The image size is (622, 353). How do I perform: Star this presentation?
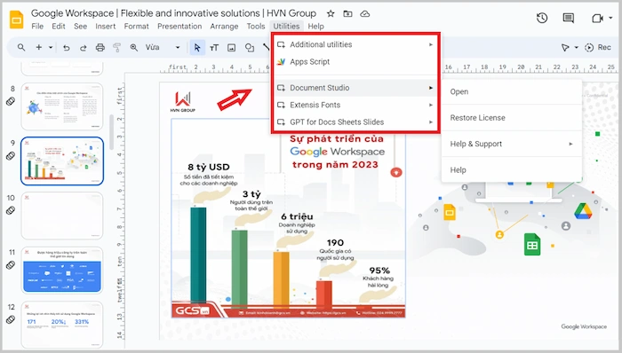click(331, 14)
